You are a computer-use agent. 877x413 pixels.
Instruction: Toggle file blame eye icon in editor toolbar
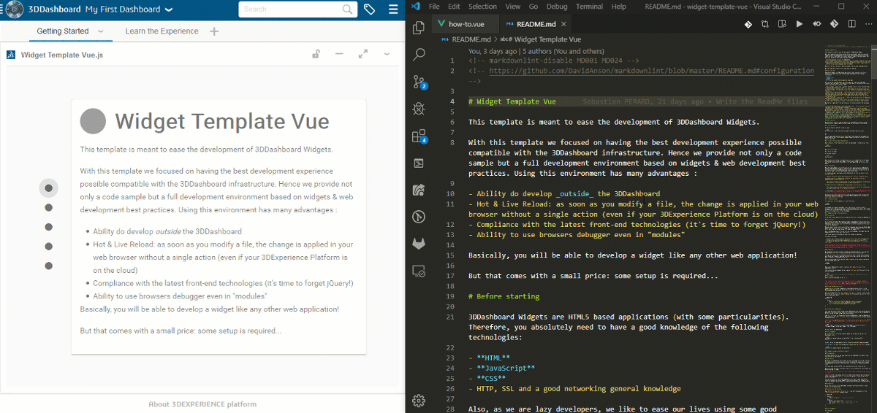[817, 24]
